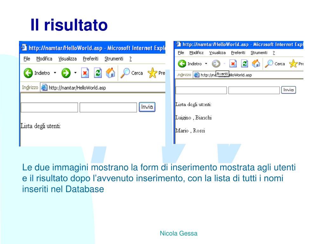Click the home icon in right browser
Screen dimensions: 325x244
256,64
